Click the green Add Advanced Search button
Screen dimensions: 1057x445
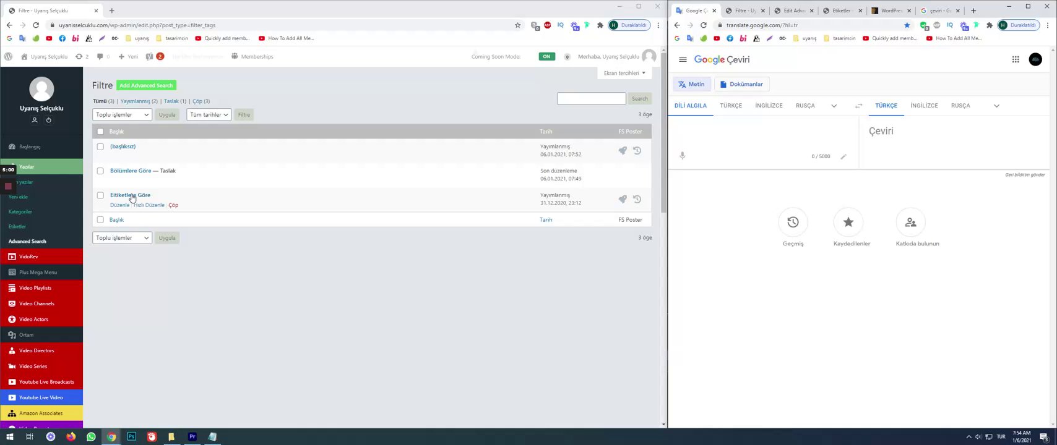click(x=146, y=85)
